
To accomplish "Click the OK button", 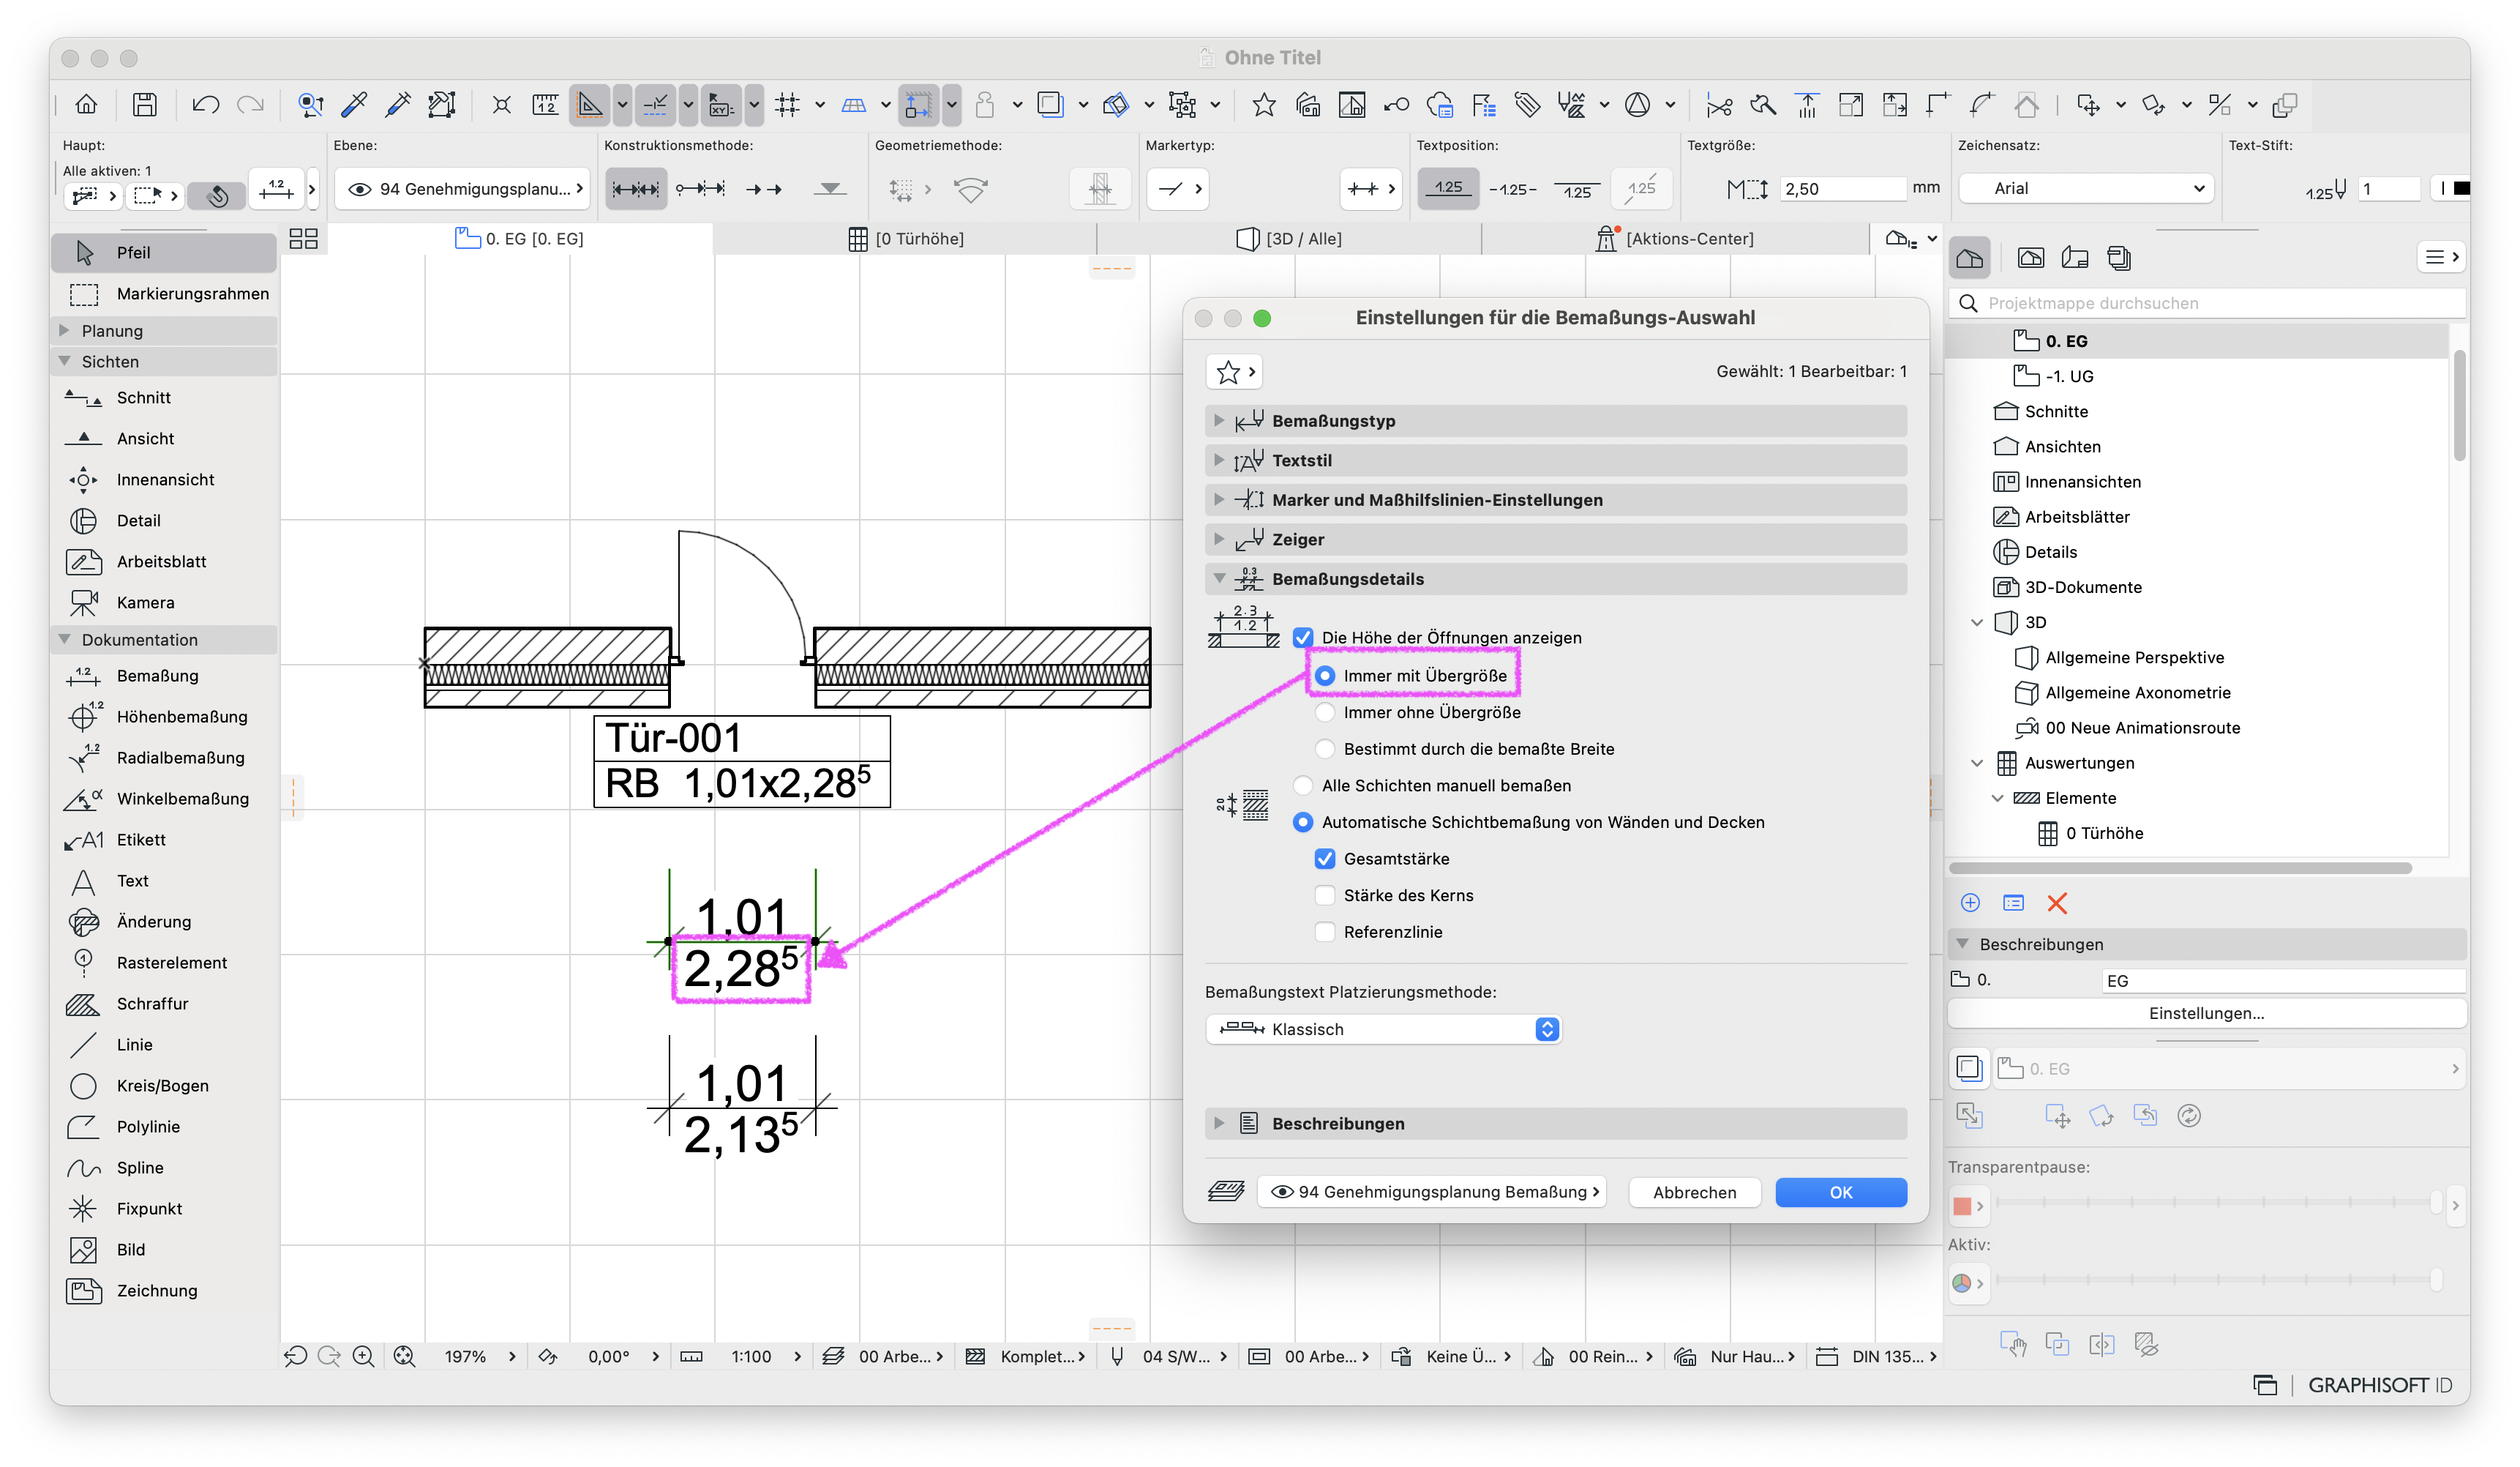I will pos(1840,1192).
